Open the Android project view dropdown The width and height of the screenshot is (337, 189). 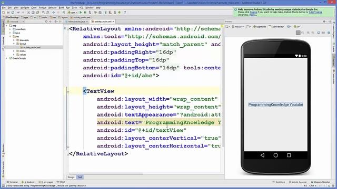(x=15, y=22)
